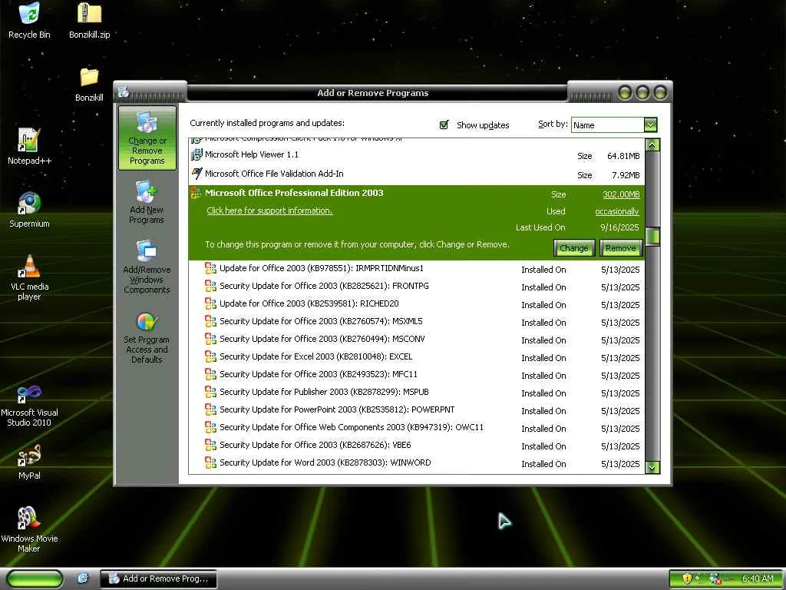The width and height of the screenshot is (786, 590).
Task: Click the icon of KB2825621 FRONTPG update
Action: pyautogui.click(x=210, y=286)
